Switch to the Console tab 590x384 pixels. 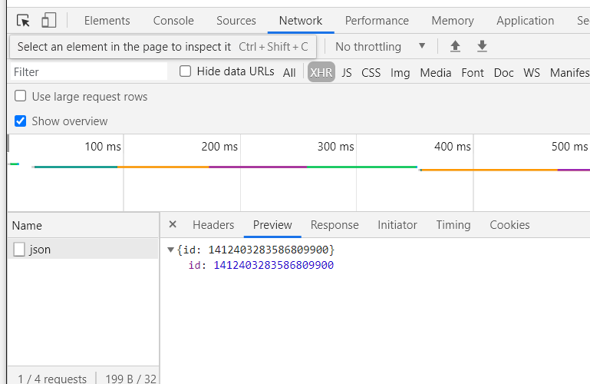coord(173,21)
